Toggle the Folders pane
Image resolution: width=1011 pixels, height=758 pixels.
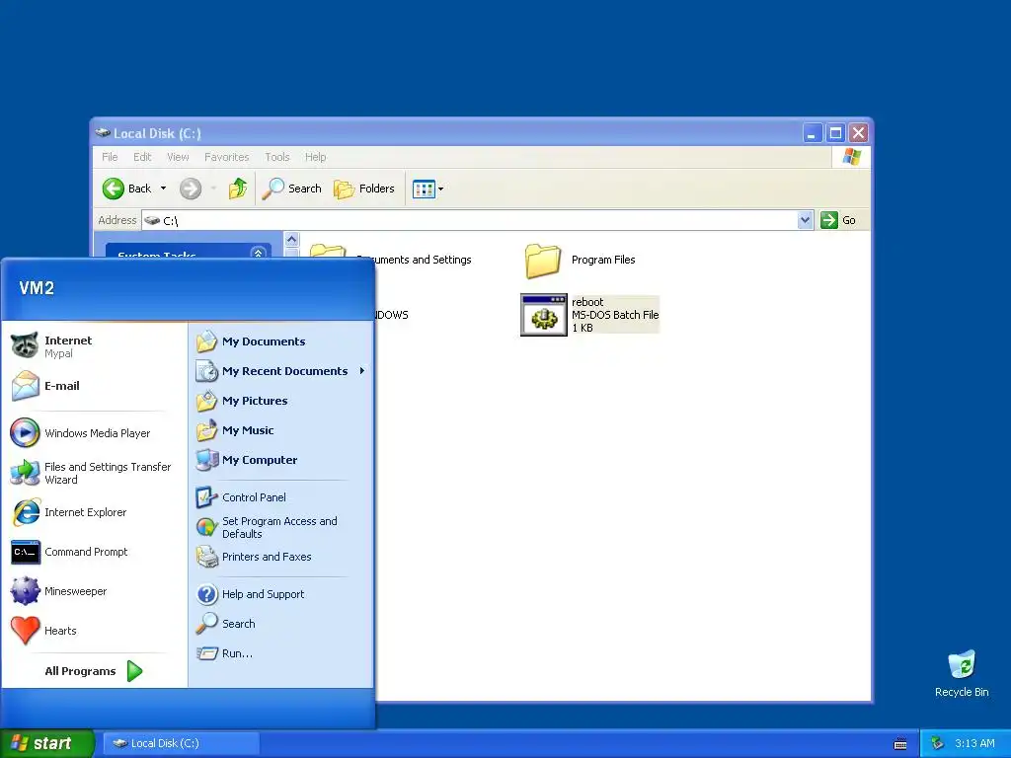point(364,189)
